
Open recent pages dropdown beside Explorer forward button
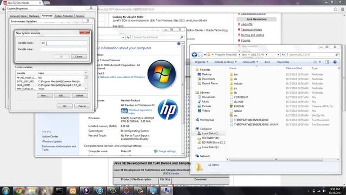click(x=205, y=55)
